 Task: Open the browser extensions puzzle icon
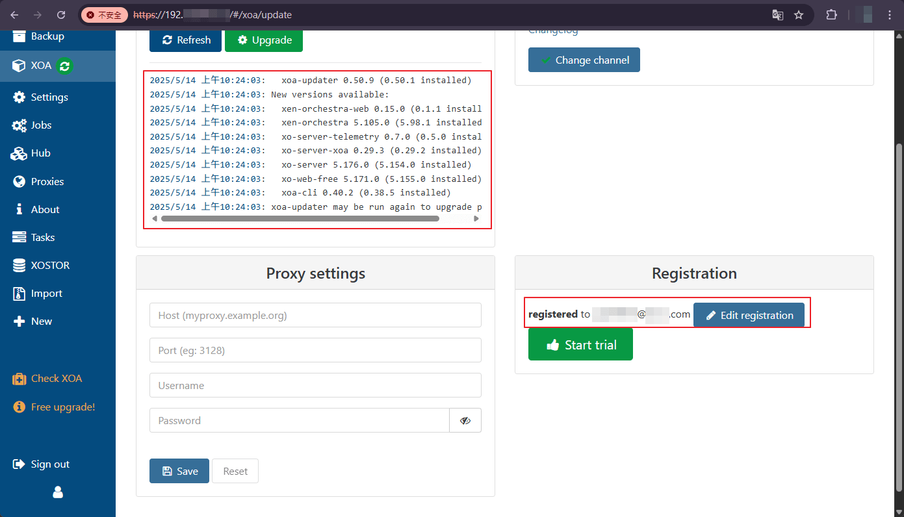(x=831, y=14)
